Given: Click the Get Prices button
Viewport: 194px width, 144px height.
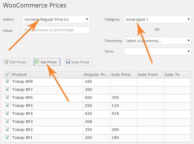Looking at the screenshot, I should coord(47,62).
